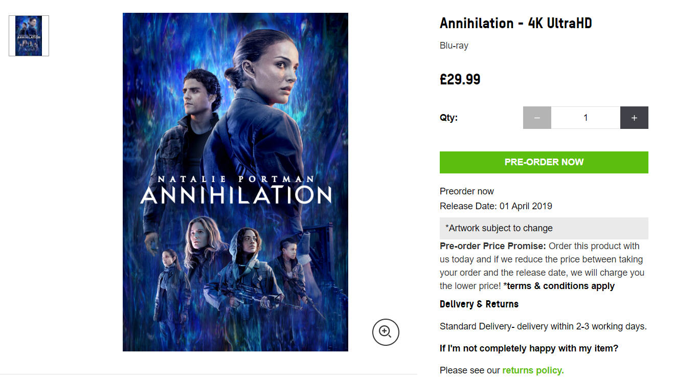The height and width of the screenshot is (377, 675).
Task: Click the £29.99 price
Action: coord(460,79)
